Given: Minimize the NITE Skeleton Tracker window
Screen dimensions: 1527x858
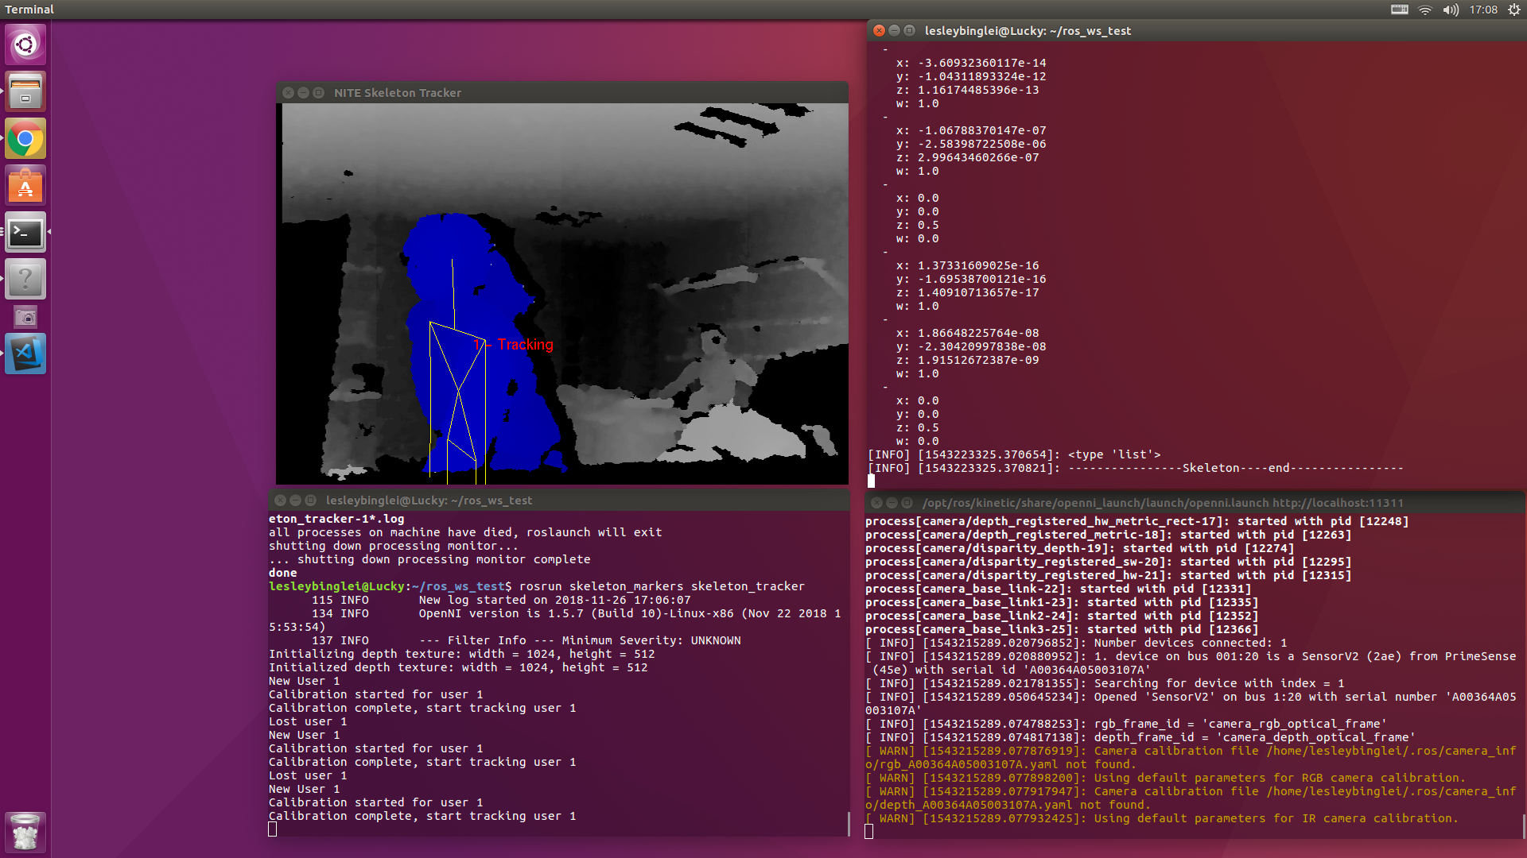Looking at the screenshot, I should [x=303, y=92].
